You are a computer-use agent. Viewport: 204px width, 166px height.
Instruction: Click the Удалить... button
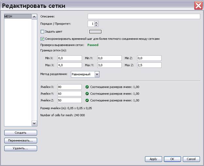[21, 148]
